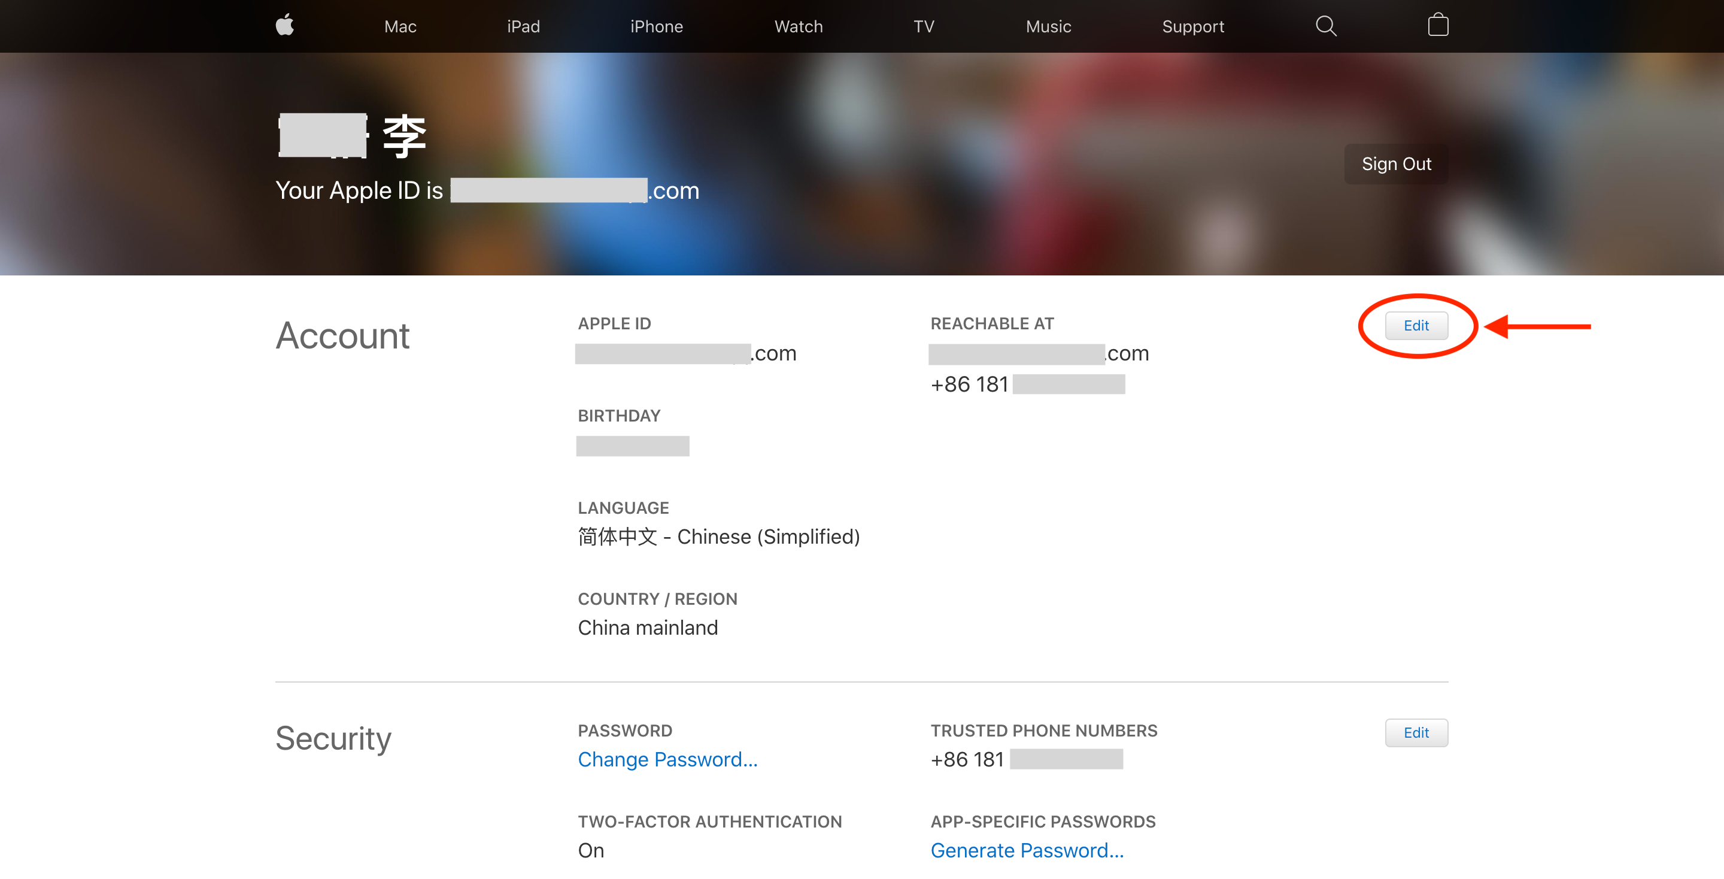Select Watch in the navigation bar
The image size is (1724, 879).
click(x=799, y=27)
